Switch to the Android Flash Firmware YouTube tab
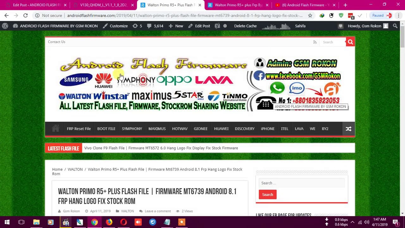Image resolution: width=405 pixels, height=228 pixels. point(305,5)
